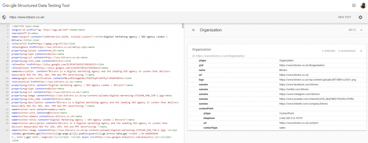
Task: Click the 0 WARNINGS label
Action: click(x=347, y=51)
